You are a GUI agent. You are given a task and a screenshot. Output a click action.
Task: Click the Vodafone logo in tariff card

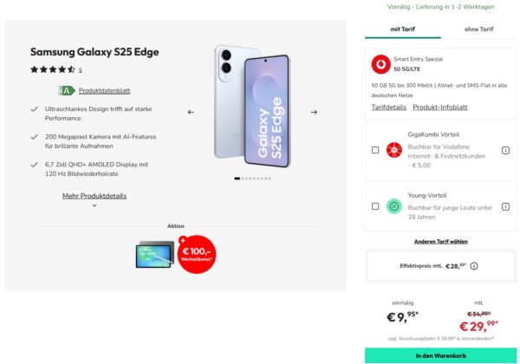(380, 64)
